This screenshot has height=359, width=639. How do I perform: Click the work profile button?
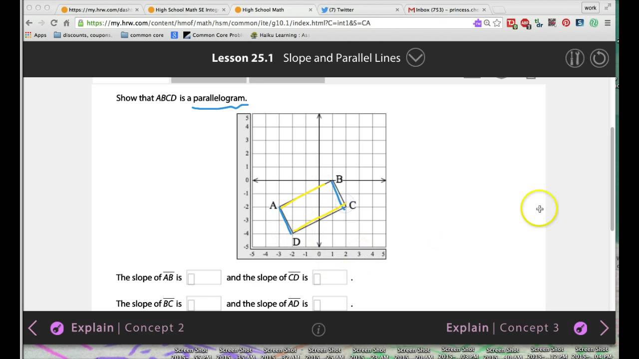click(591, 7)
